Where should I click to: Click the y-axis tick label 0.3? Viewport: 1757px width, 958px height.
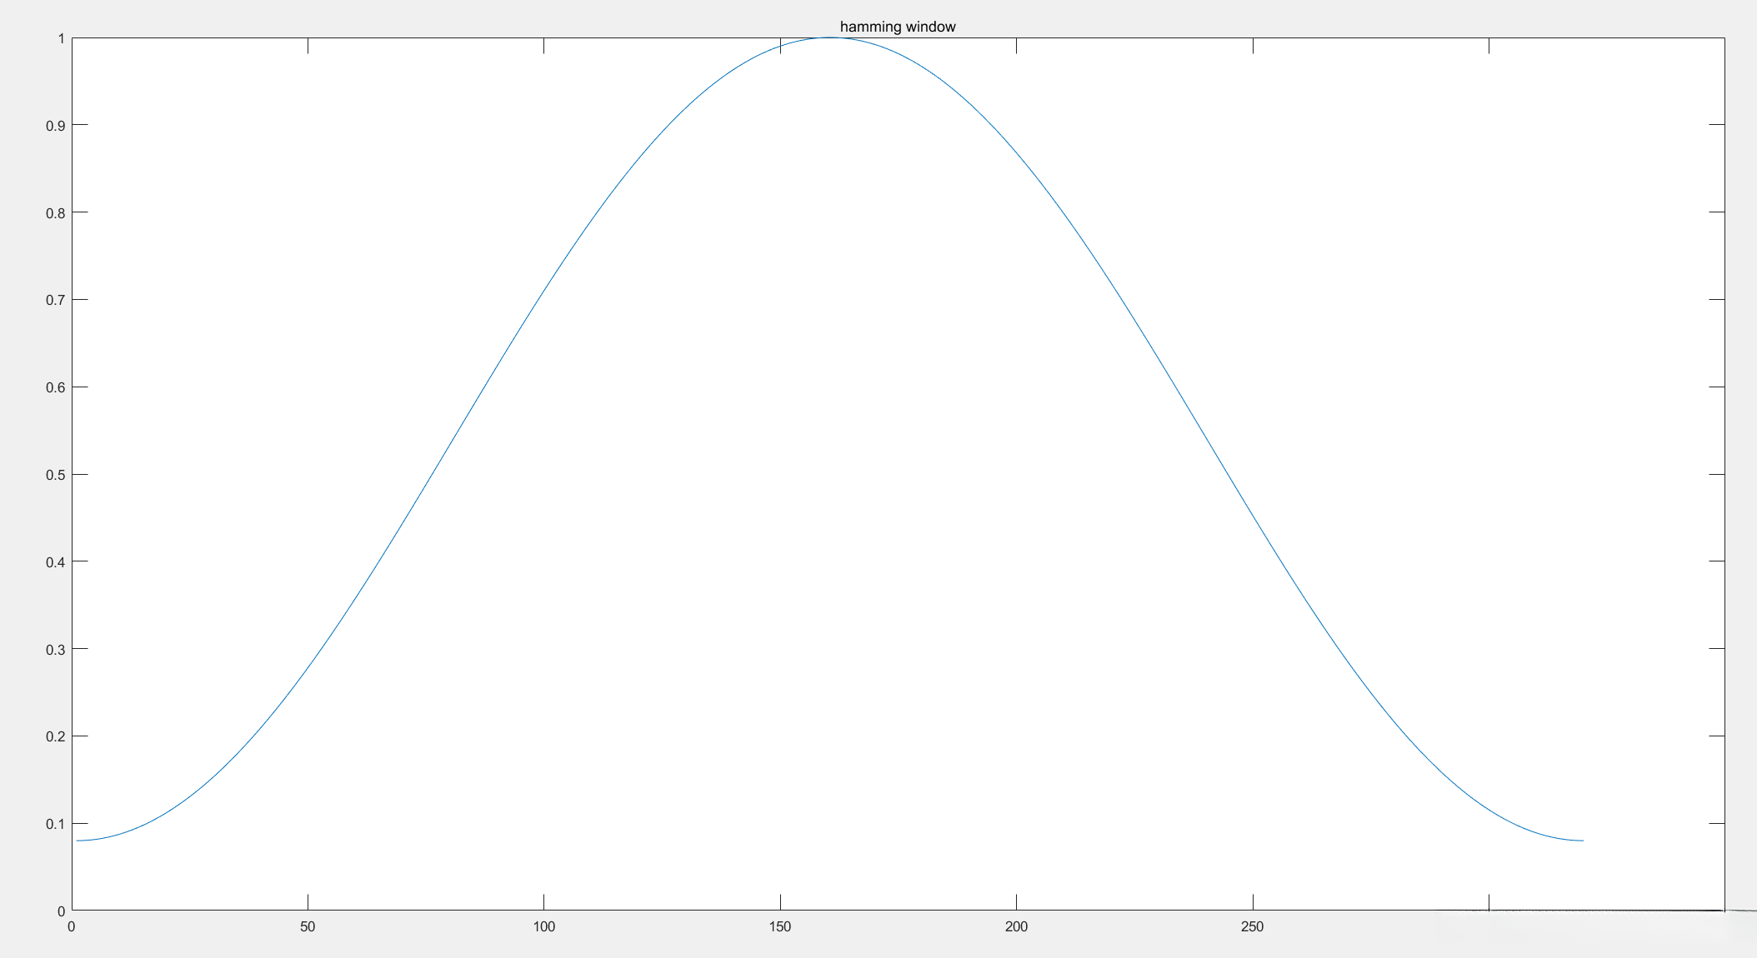55,649
